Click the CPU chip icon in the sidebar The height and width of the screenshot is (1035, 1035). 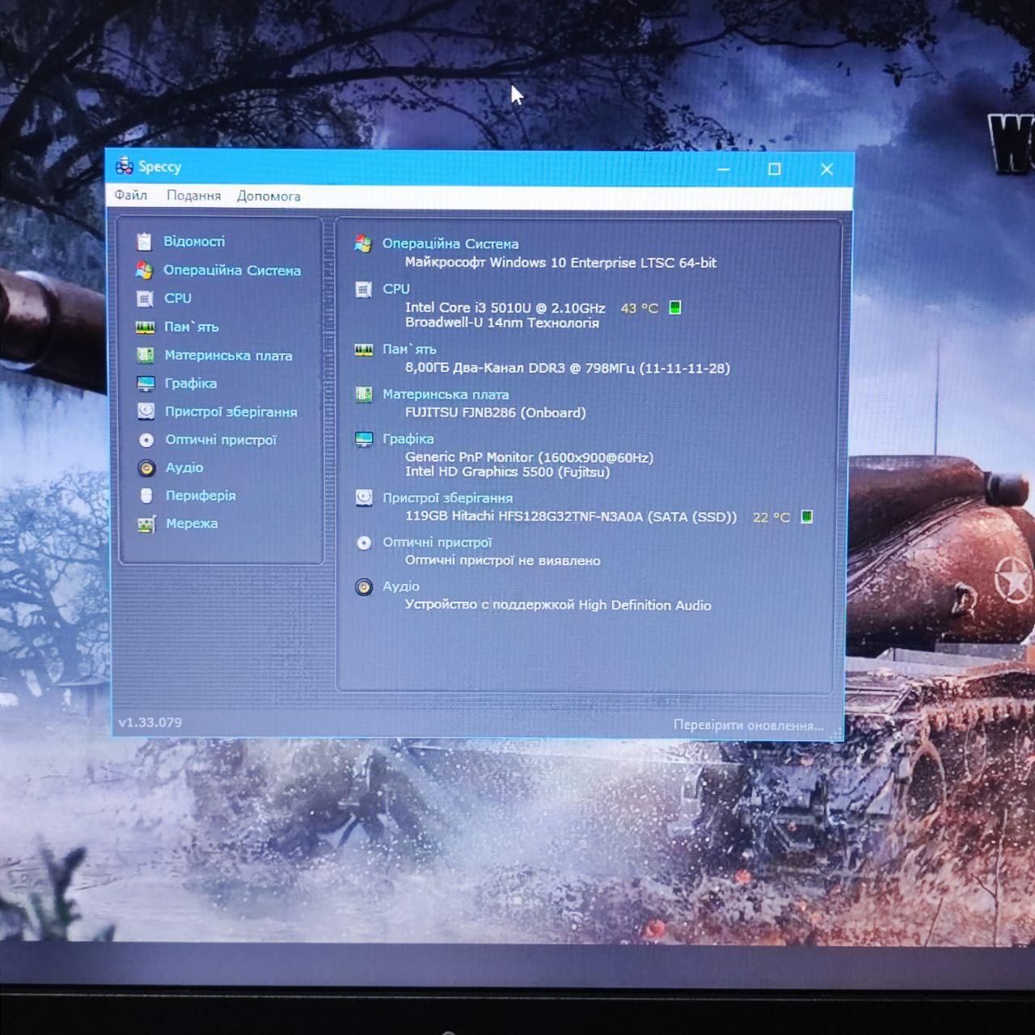coord(145,298)
